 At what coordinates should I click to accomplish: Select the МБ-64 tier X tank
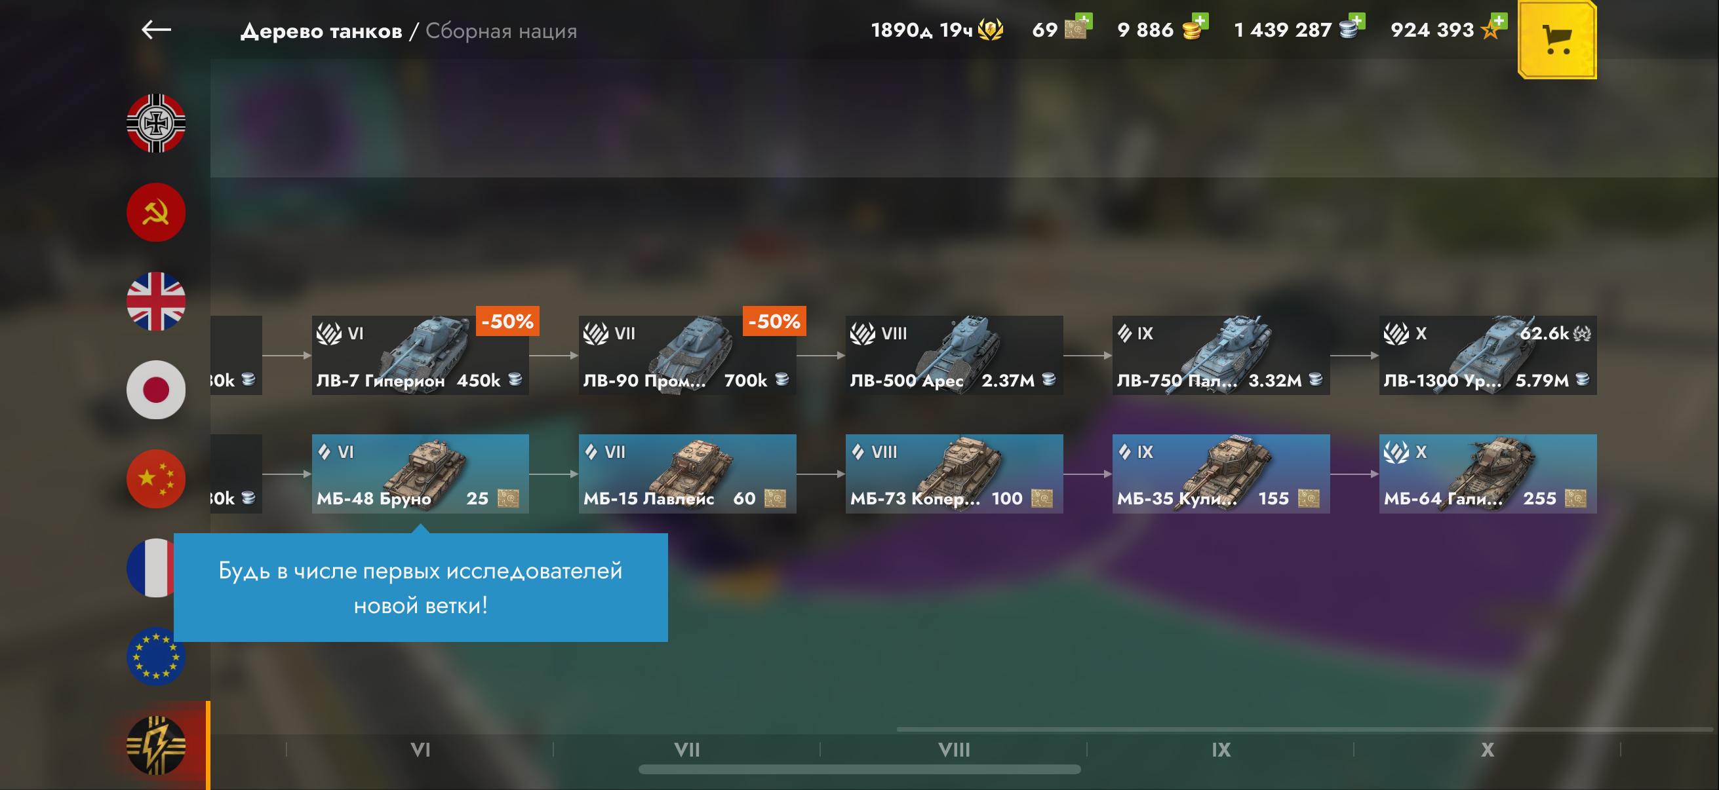click(x=1488, y=474)
